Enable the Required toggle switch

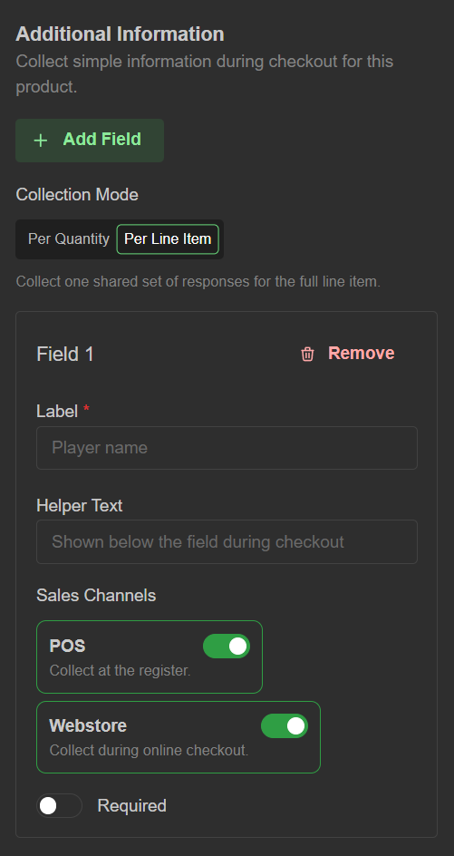[60, 806]
